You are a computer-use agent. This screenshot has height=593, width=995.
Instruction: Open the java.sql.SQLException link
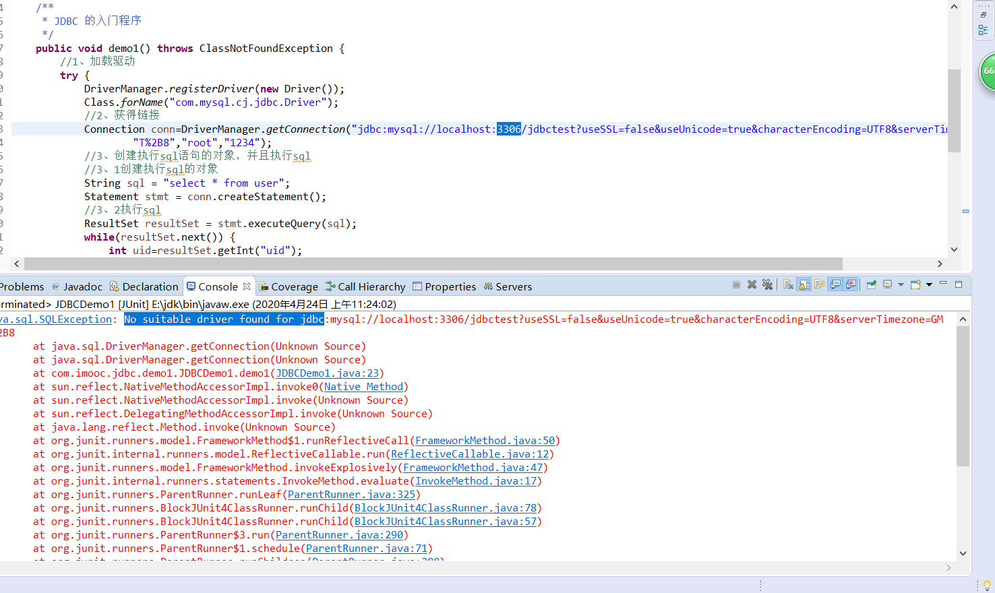click(x=56, y=319)
